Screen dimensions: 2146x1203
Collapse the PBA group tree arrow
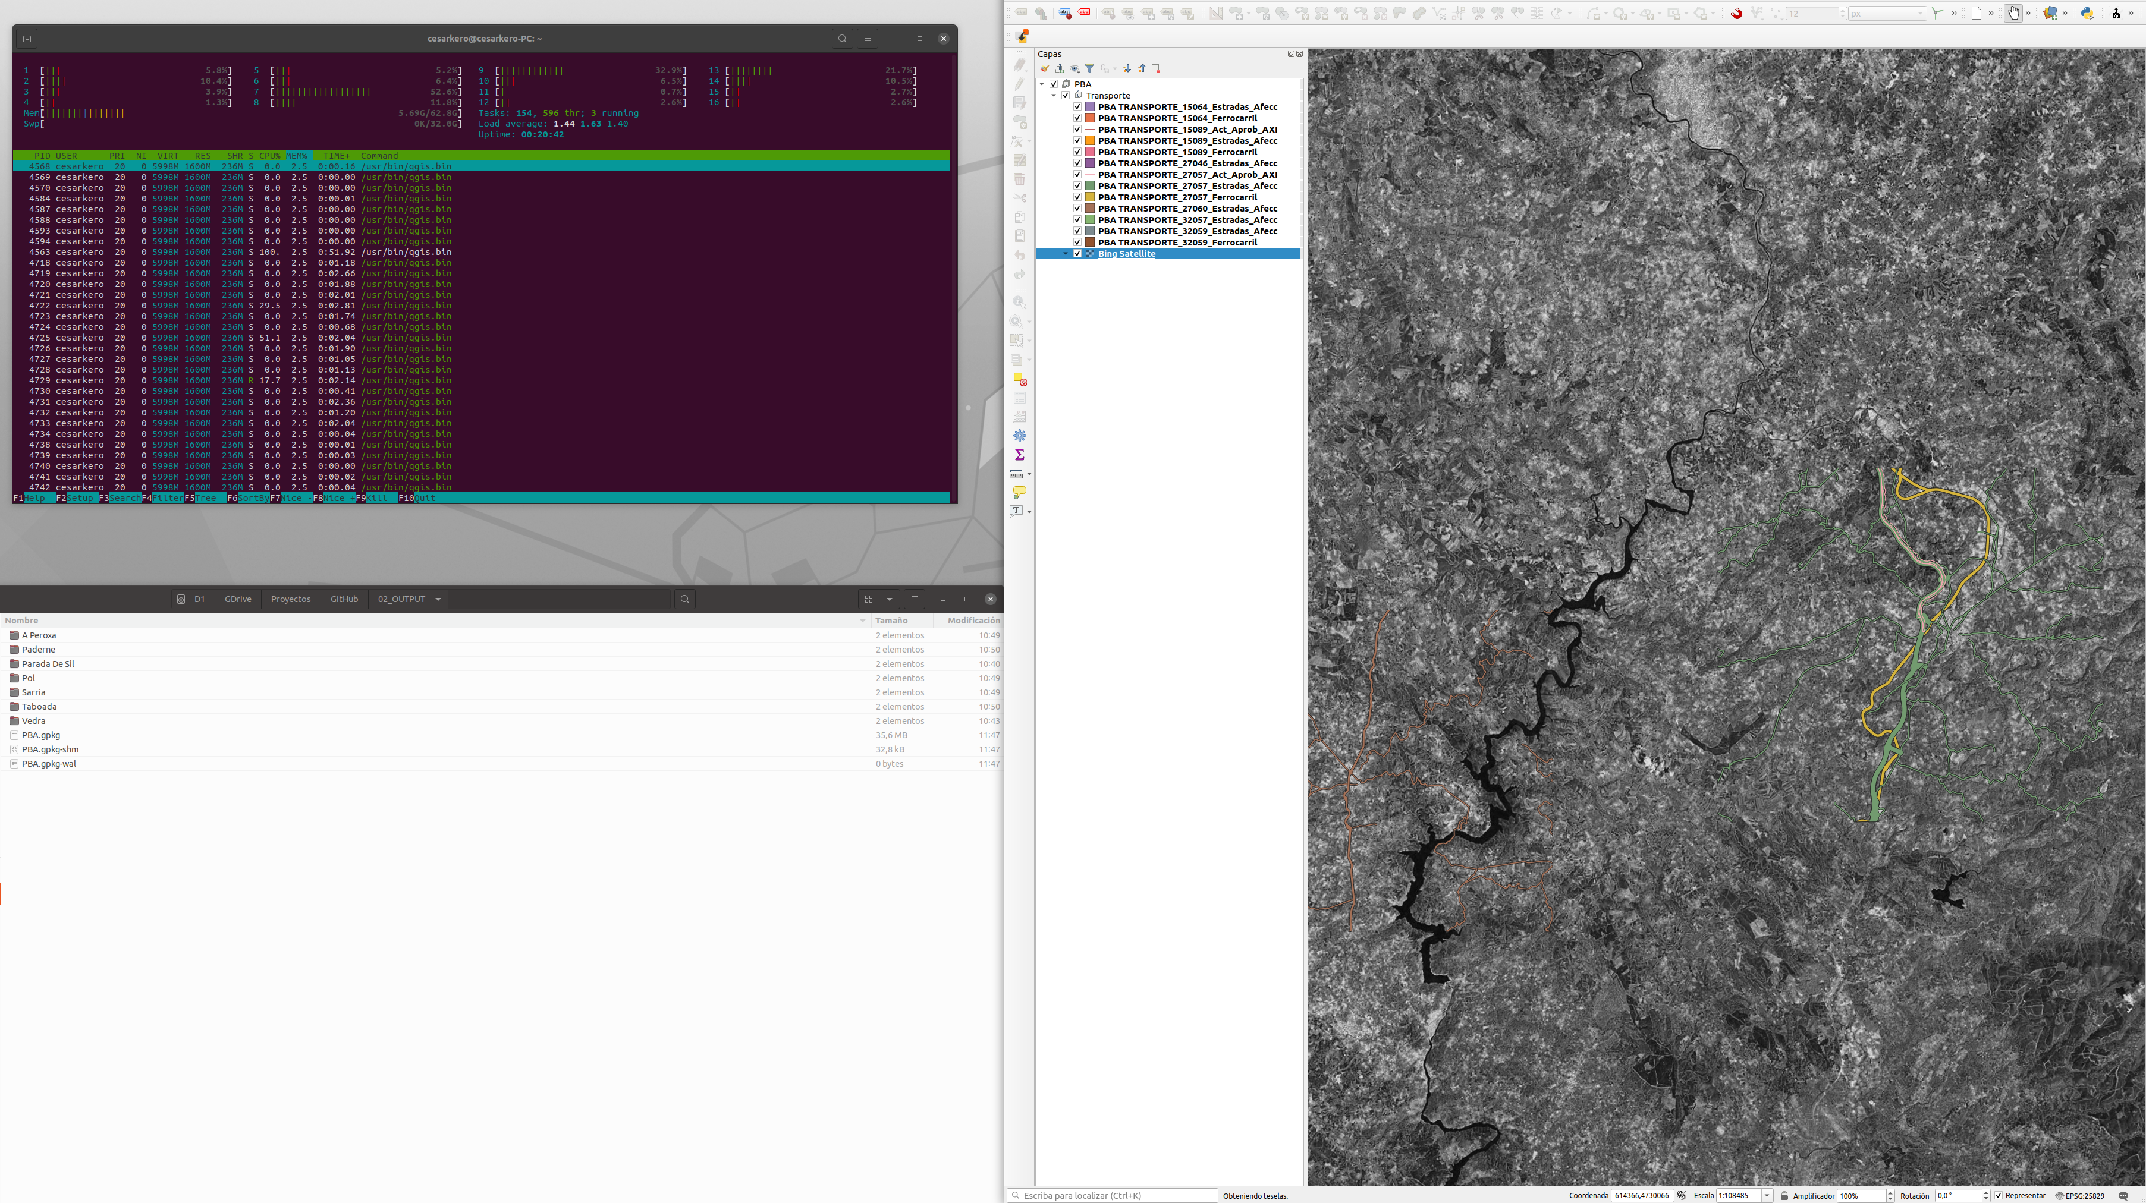tap(1042, 84)
